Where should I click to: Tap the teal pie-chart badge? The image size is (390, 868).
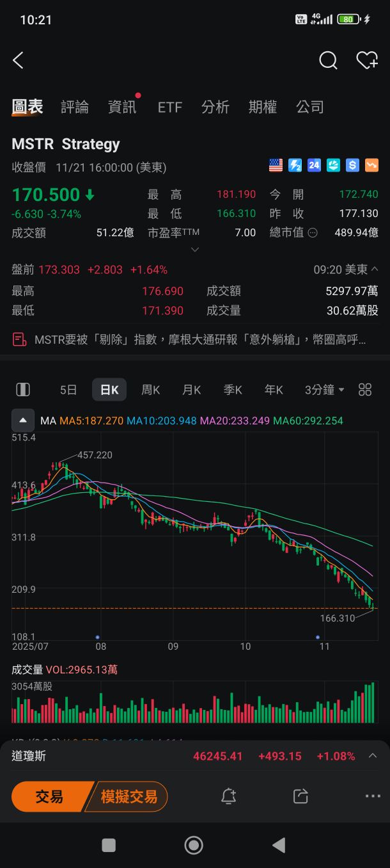click(333, 166)
